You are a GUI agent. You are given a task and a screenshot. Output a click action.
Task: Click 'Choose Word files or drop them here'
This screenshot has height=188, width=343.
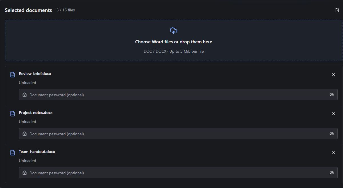pyautogui.click(x=174, y=42)
